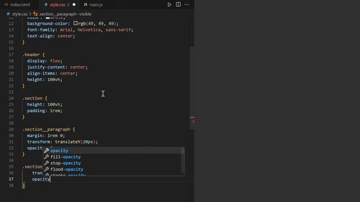Click the 'height: 100vh;' on line 25
This screenshot has width=360, height=202.
(44, 104)
